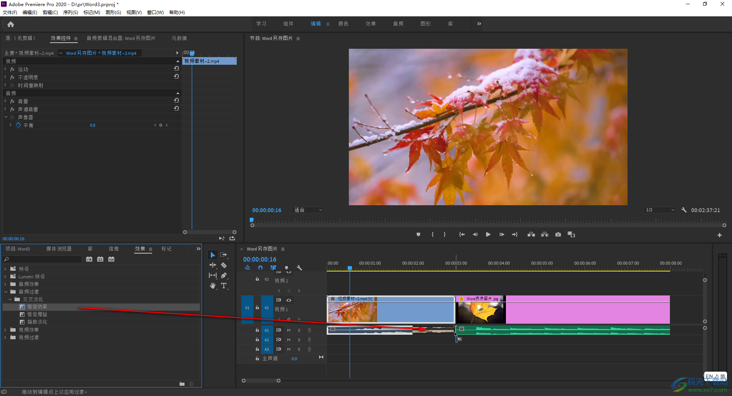This screenshot has width=732, height=396.
Task: Collapse the 音频过渡 folder
Action: 5,292
